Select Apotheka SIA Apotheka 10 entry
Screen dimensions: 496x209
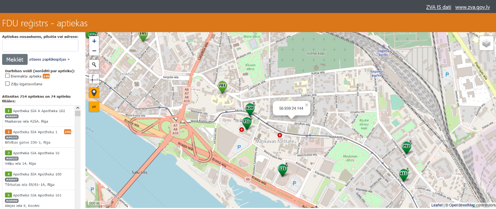click(38, 158)
